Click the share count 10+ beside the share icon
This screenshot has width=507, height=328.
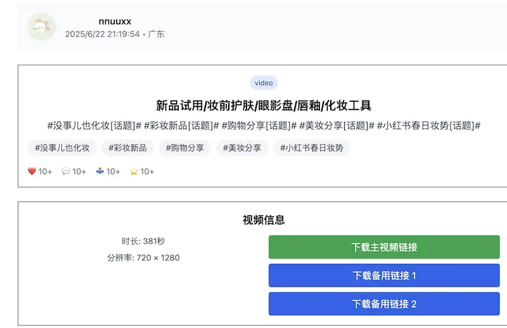coord(113,172)
